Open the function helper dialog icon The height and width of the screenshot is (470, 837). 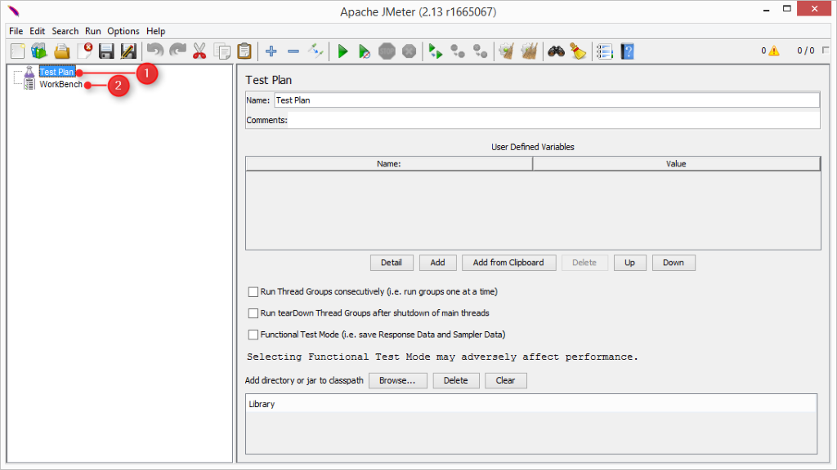605,51
